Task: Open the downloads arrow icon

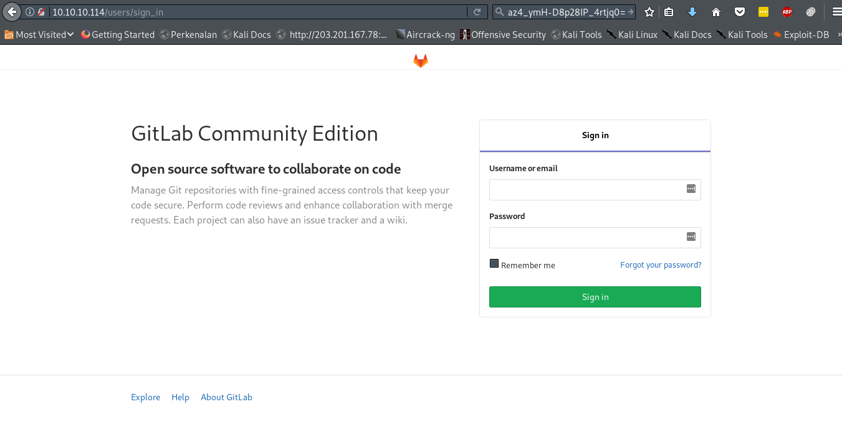Action: click(x=692, y=12)
